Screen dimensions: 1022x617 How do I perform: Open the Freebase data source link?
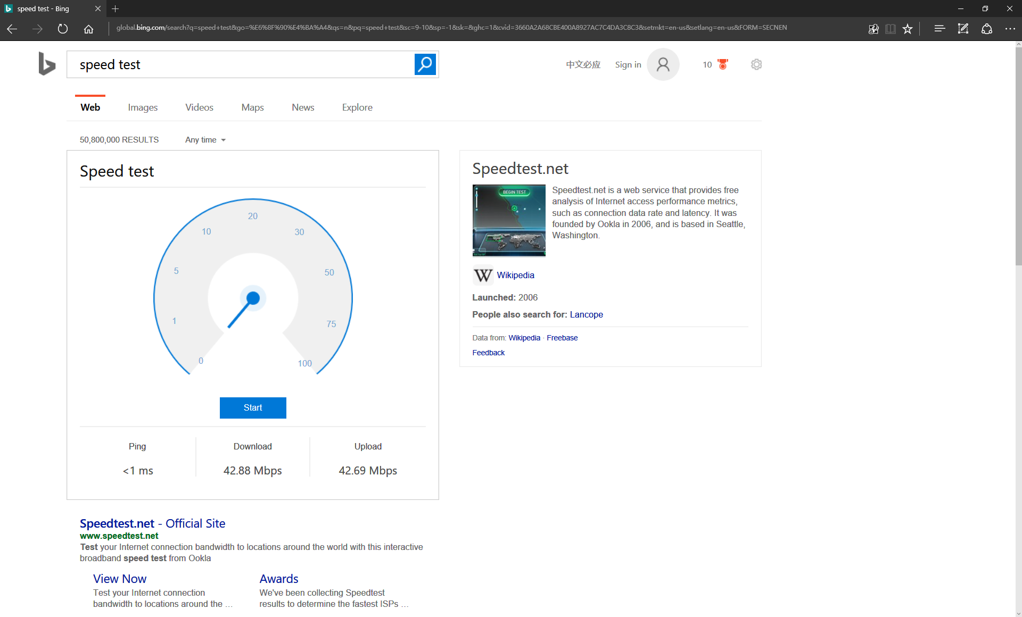tap(562, 338)
